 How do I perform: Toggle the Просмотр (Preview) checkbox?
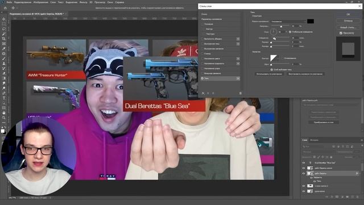point(341,33)
